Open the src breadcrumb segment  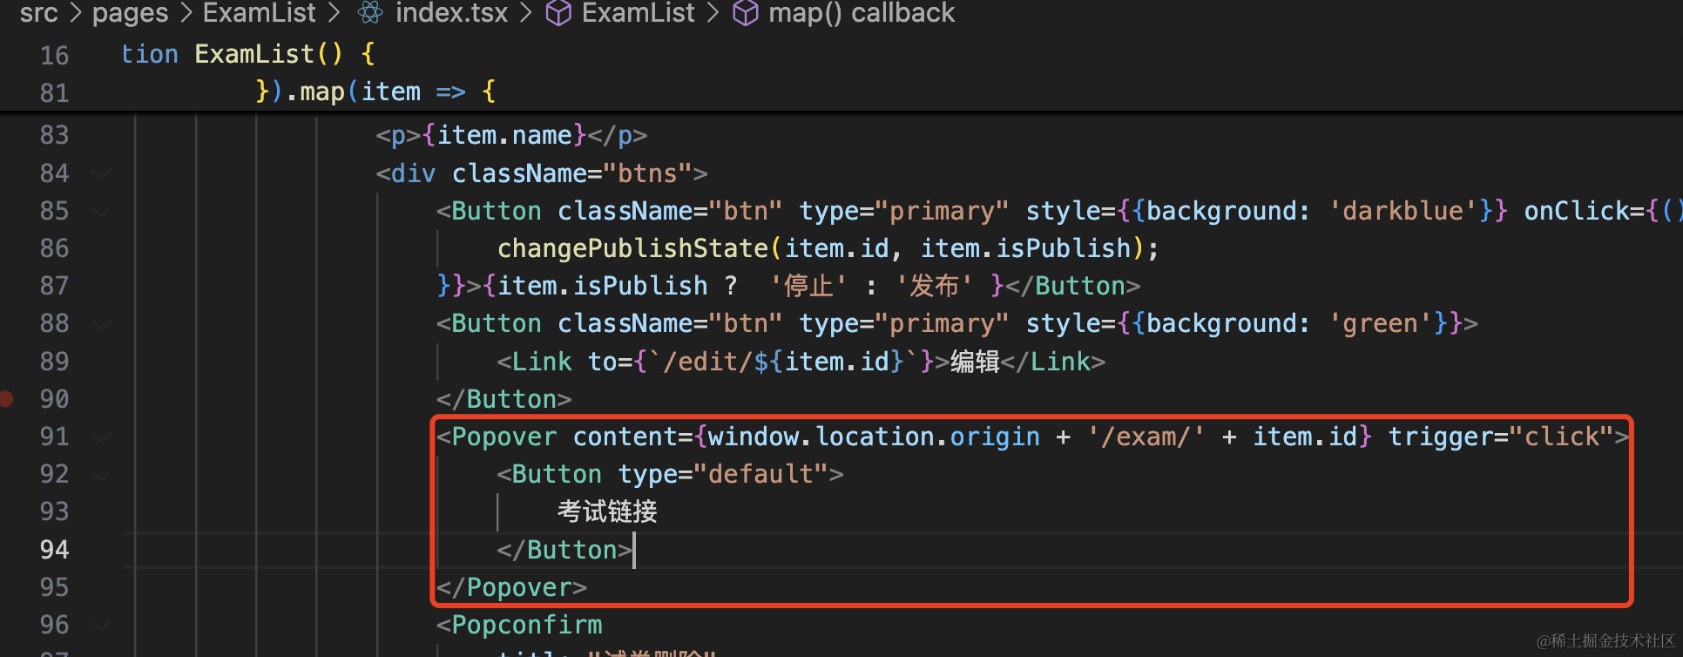pos(39,13)
